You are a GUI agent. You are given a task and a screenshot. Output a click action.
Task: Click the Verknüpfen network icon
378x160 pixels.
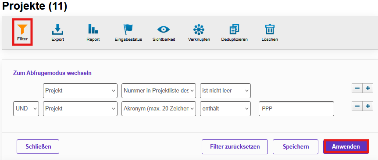(199, 29)
